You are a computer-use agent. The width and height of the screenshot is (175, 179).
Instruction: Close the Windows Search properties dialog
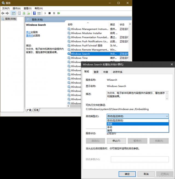click(x=172, y=64)
